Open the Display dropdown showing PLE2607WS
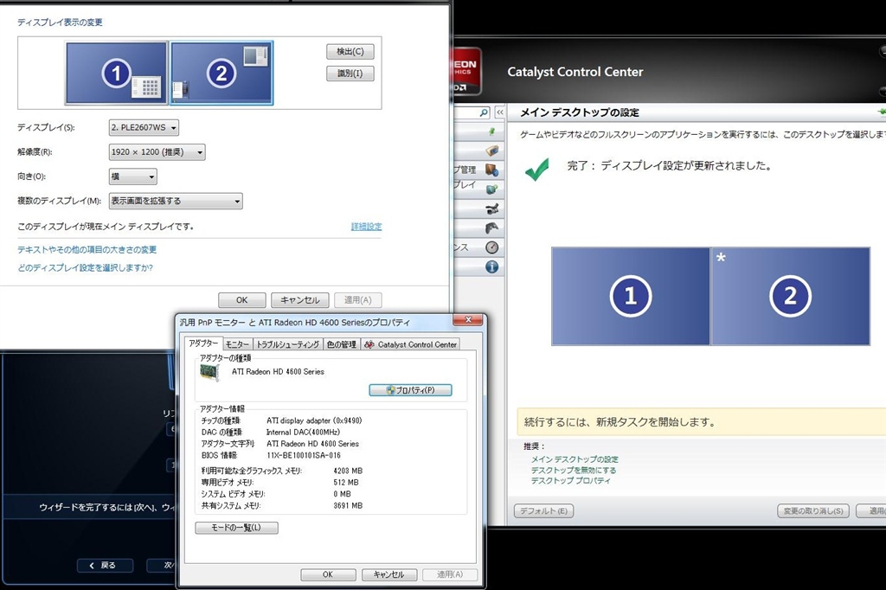The width and height of the screenshot is (886, 590). [144, 128]
